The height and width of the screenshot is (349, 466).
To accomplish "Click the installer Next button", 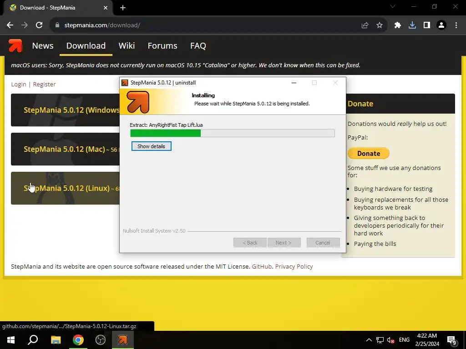I will pyautogui.click(x=284, y=243).
